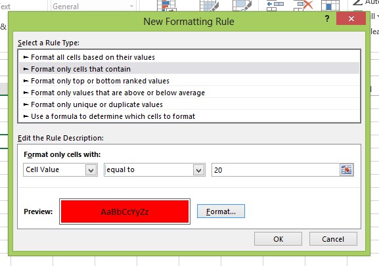Viewport: 379px width, 266px height.
Task: Open the General number format dropdown
Action: (93, 6)
